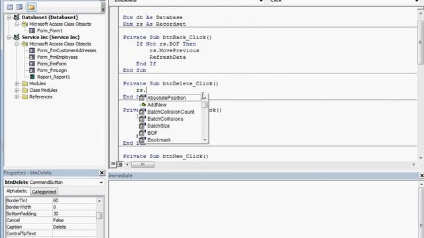Select the References folder icon

click(25, 97)
